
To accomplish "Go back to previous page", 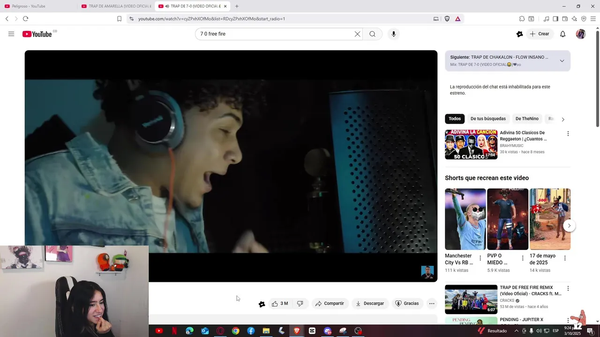I will pyautogui.click(x=7, y=19).
